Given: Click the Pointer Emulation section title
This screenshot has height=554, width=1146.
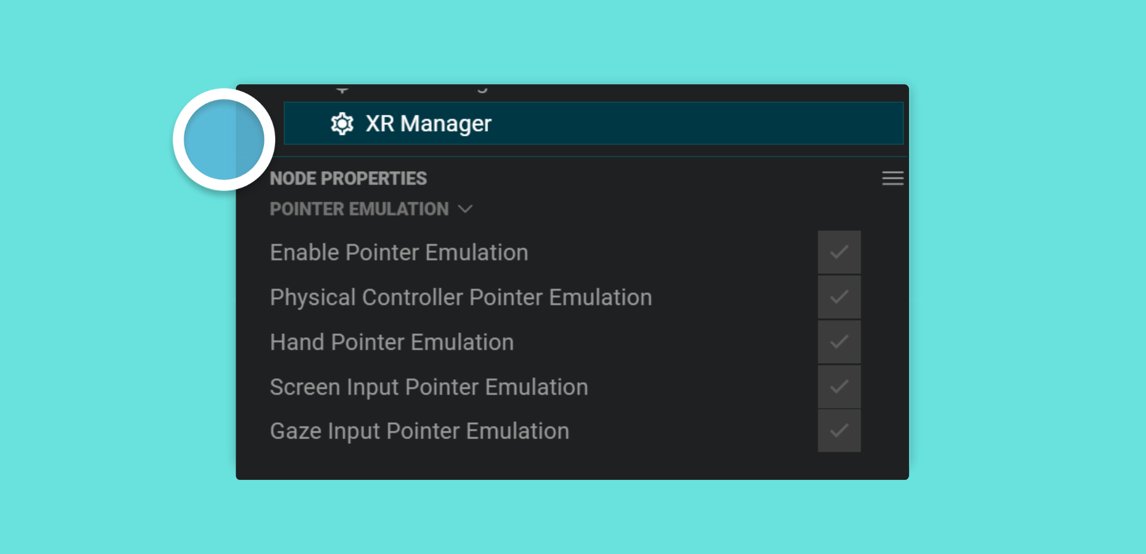Looking at the screenshot, I should click(x=359, y=209).
